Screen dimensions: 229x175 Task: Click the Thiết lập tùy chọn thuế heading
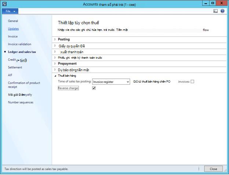click(79, 23)
